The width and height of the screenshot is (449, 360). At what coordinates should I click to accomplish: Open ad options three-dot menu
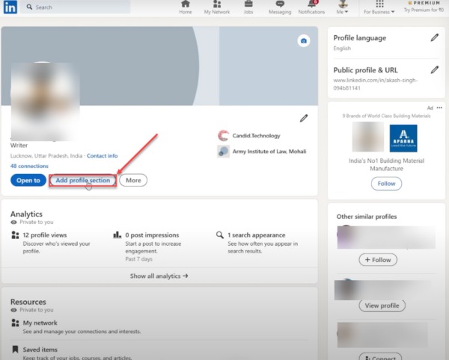point(439,108)
